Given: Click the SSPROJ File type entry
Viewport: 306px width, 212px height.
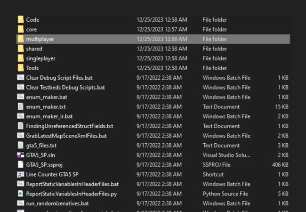Looking at the screenshot, I should (217, 165).
